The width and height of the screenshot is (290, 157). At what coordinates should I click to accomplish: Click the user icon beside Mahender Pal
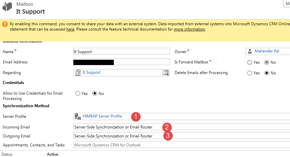pos(250,51)
